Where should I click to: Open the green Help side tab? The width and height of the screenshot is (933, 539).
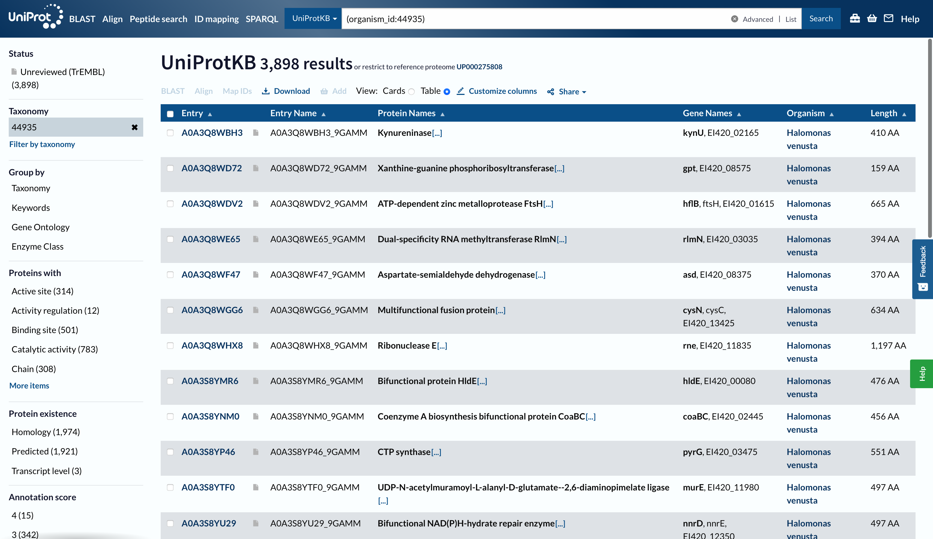pos(922,373)
